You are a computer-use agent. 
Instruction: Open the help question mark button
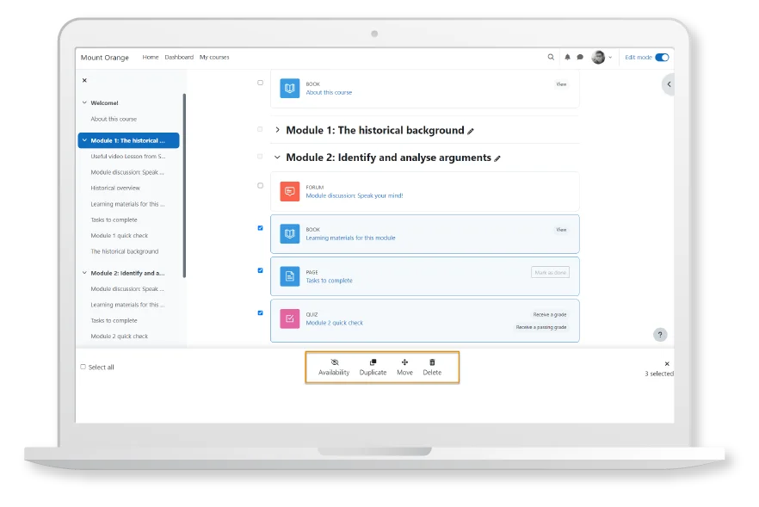tap(660, 335)
